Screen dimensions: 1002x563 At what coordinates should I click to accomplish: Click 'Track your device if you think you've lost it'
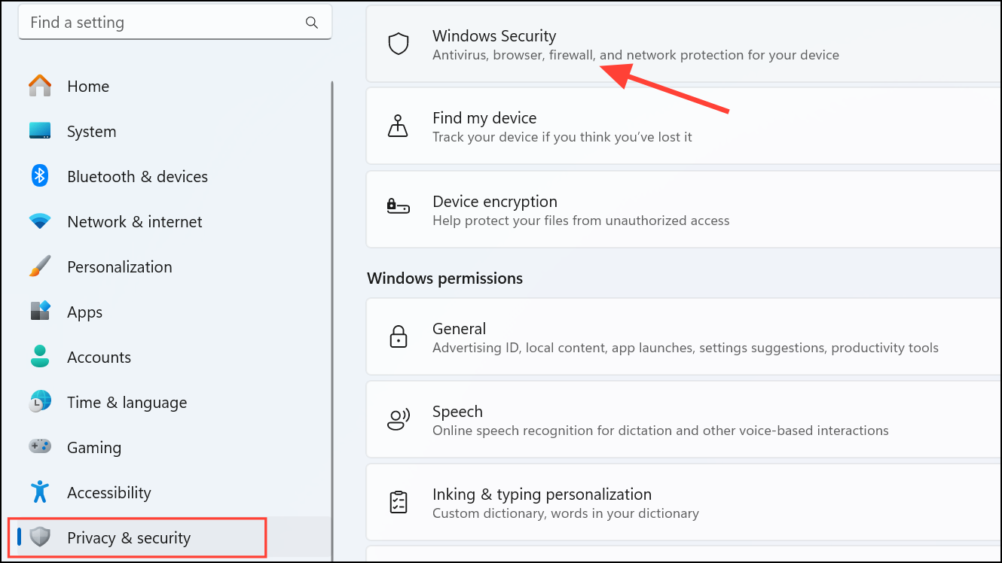(562, 137)
